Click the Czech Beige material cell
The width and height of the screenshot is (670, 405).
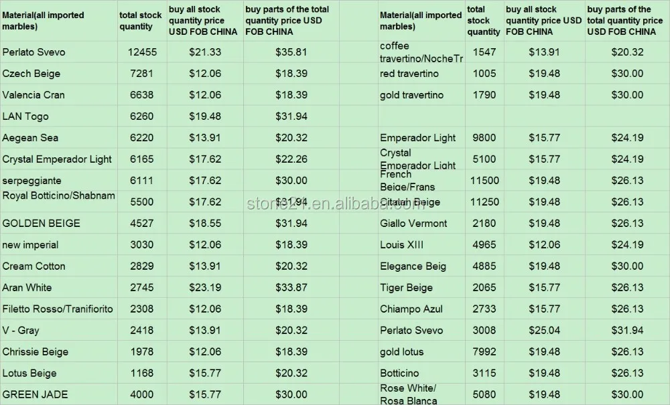point(31,74)
